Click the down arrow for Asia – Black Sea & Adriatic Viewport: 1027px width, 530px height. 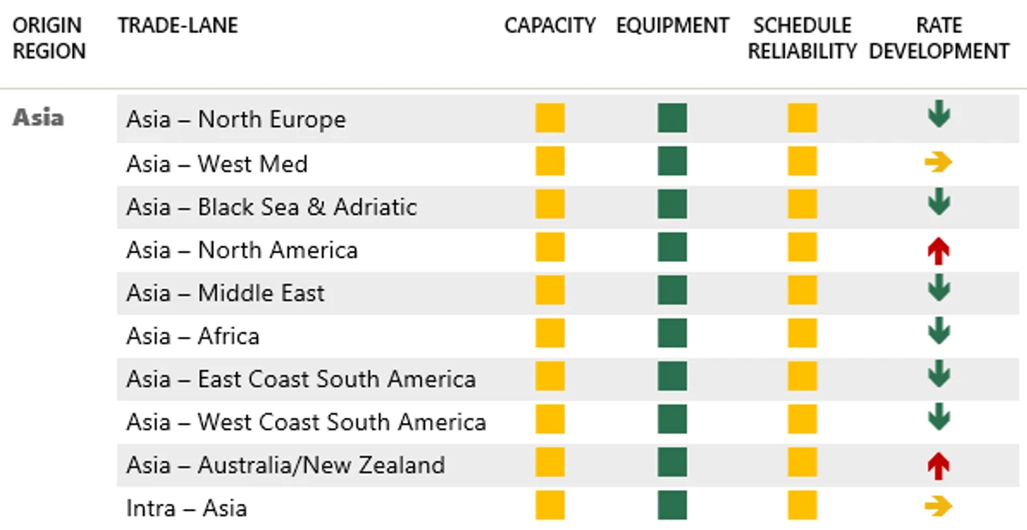pyautogui.click(x=938, y=202)
